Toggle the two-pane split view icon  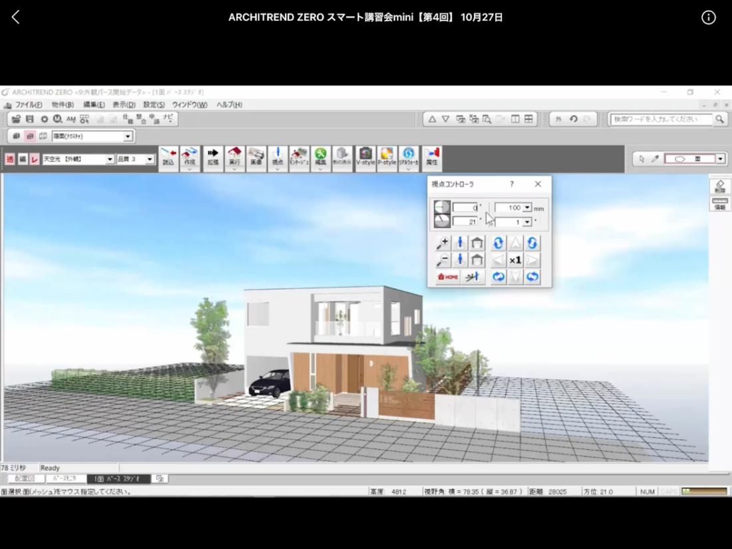515,119
